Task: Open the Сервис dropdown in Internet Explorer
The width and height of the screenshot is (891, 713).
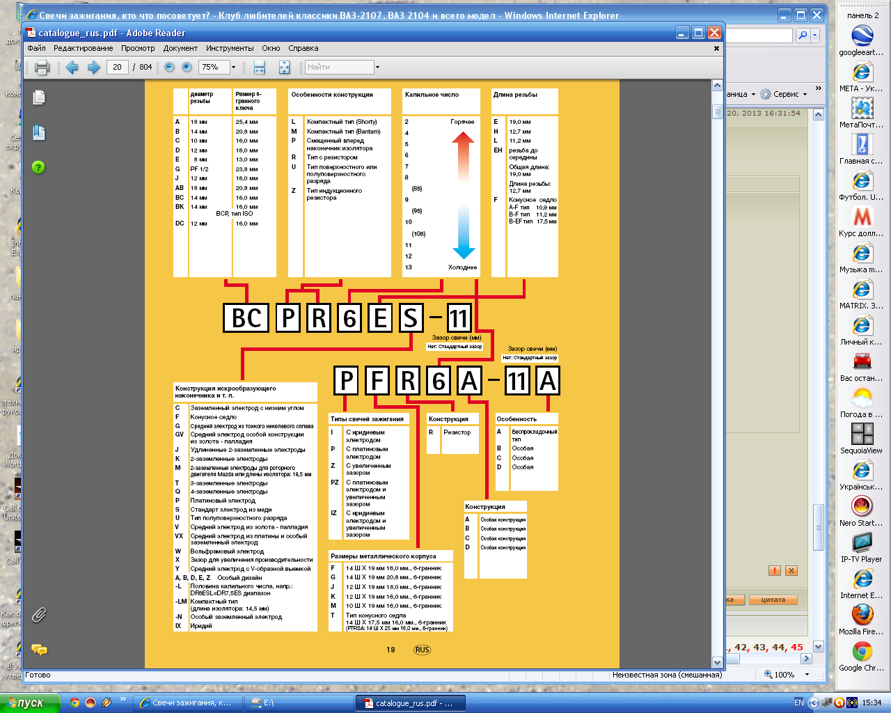Action: (x=785, y=94)
